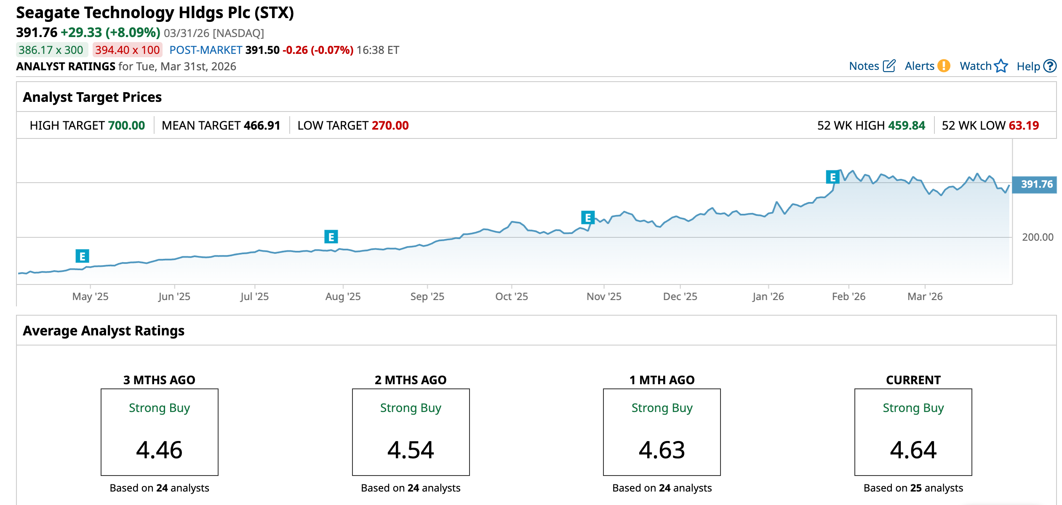This screenshot has height=505, width=1062.
Task: Select the 2 MTHS AGO rating box
Action: tap(411, 432)
